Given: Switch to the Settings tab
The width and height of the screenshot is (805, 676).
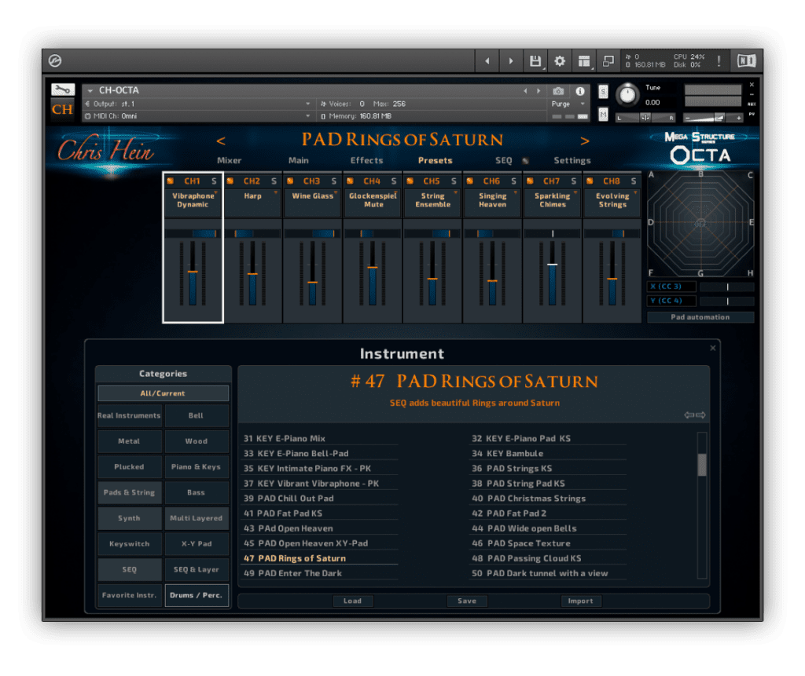Looking at the screenshot, I should click(572, 160).
